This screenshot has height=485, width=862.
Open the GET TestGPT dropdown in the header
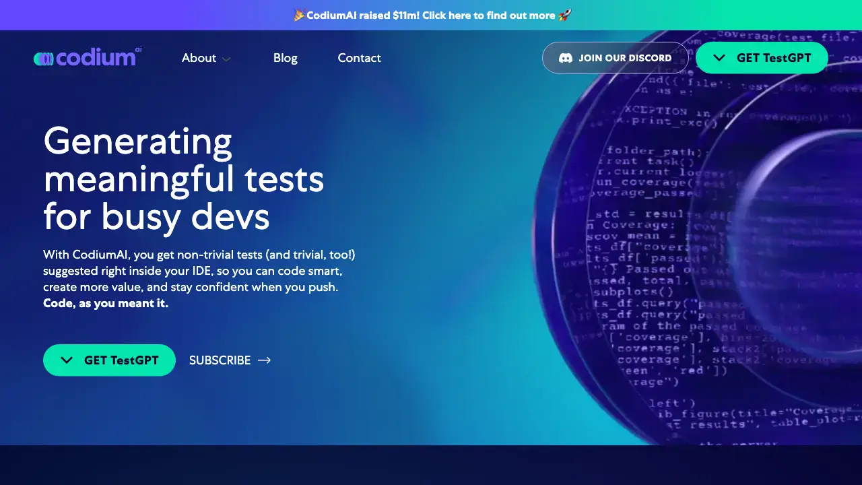[762, 58]
